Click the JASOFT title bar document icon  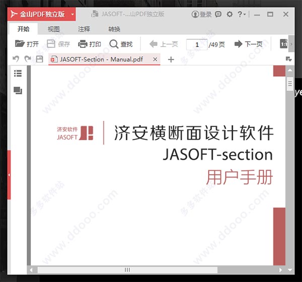[x=95, y=14]
